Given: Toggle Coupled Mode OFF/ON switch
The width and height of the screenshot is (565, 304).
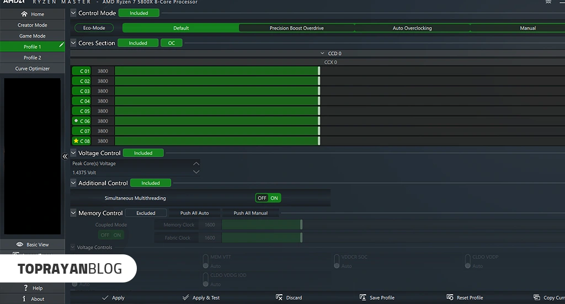Looking at the screenshot, I should tap(111, 235).
